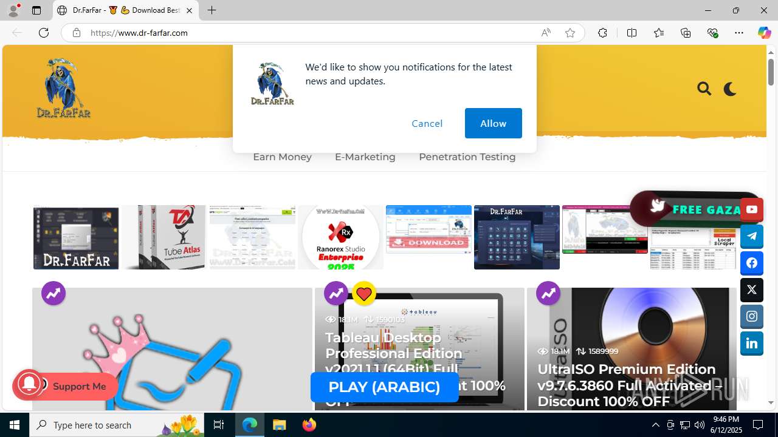Click trending badge on crown card

[x=53, y=293]
